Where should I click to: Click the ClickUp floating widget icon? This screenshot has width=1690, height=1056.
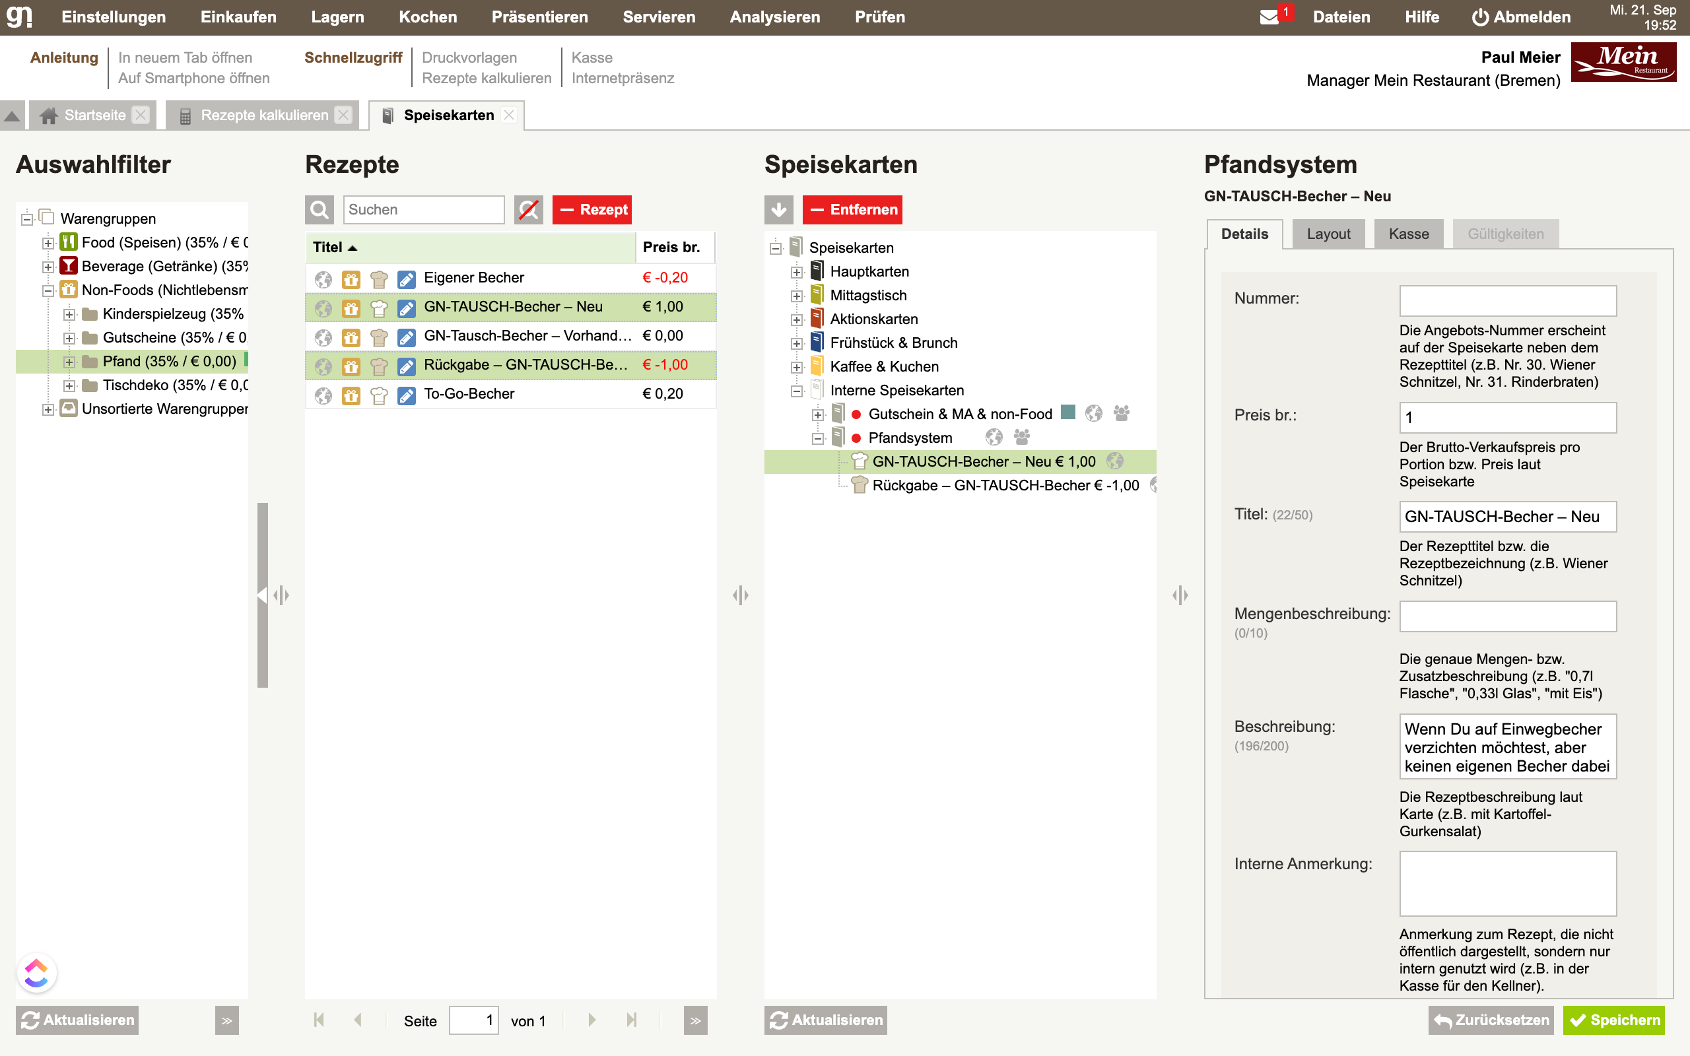point(36,972)
